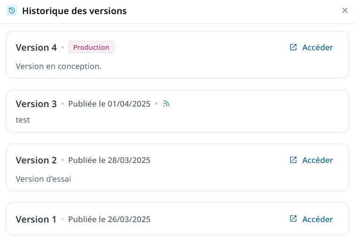The height and width of the screenshot is (239, 356).
Task: Click the external-link icon for Version 4
Action: (293, 47)
